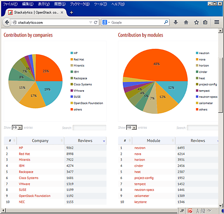Open the URL history dropdown arrow
Image resolution: width=224 pixels, height=214 pixels.
click(x=91, y=22)
